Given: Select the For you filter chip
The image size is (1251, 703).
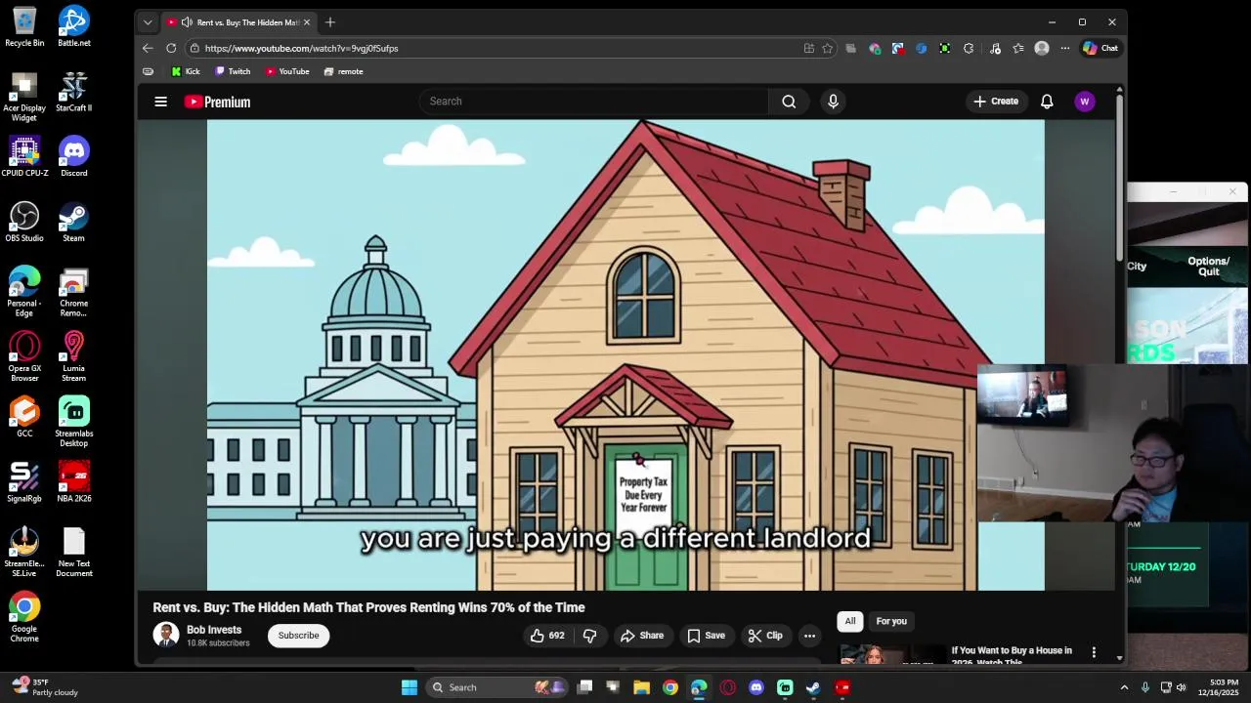Looking at the screenshot, I should 891,621.
